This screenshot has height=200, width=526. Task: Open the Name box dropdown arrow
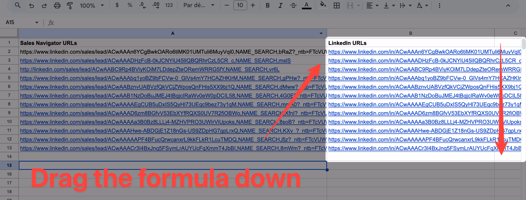coord(37,22)
